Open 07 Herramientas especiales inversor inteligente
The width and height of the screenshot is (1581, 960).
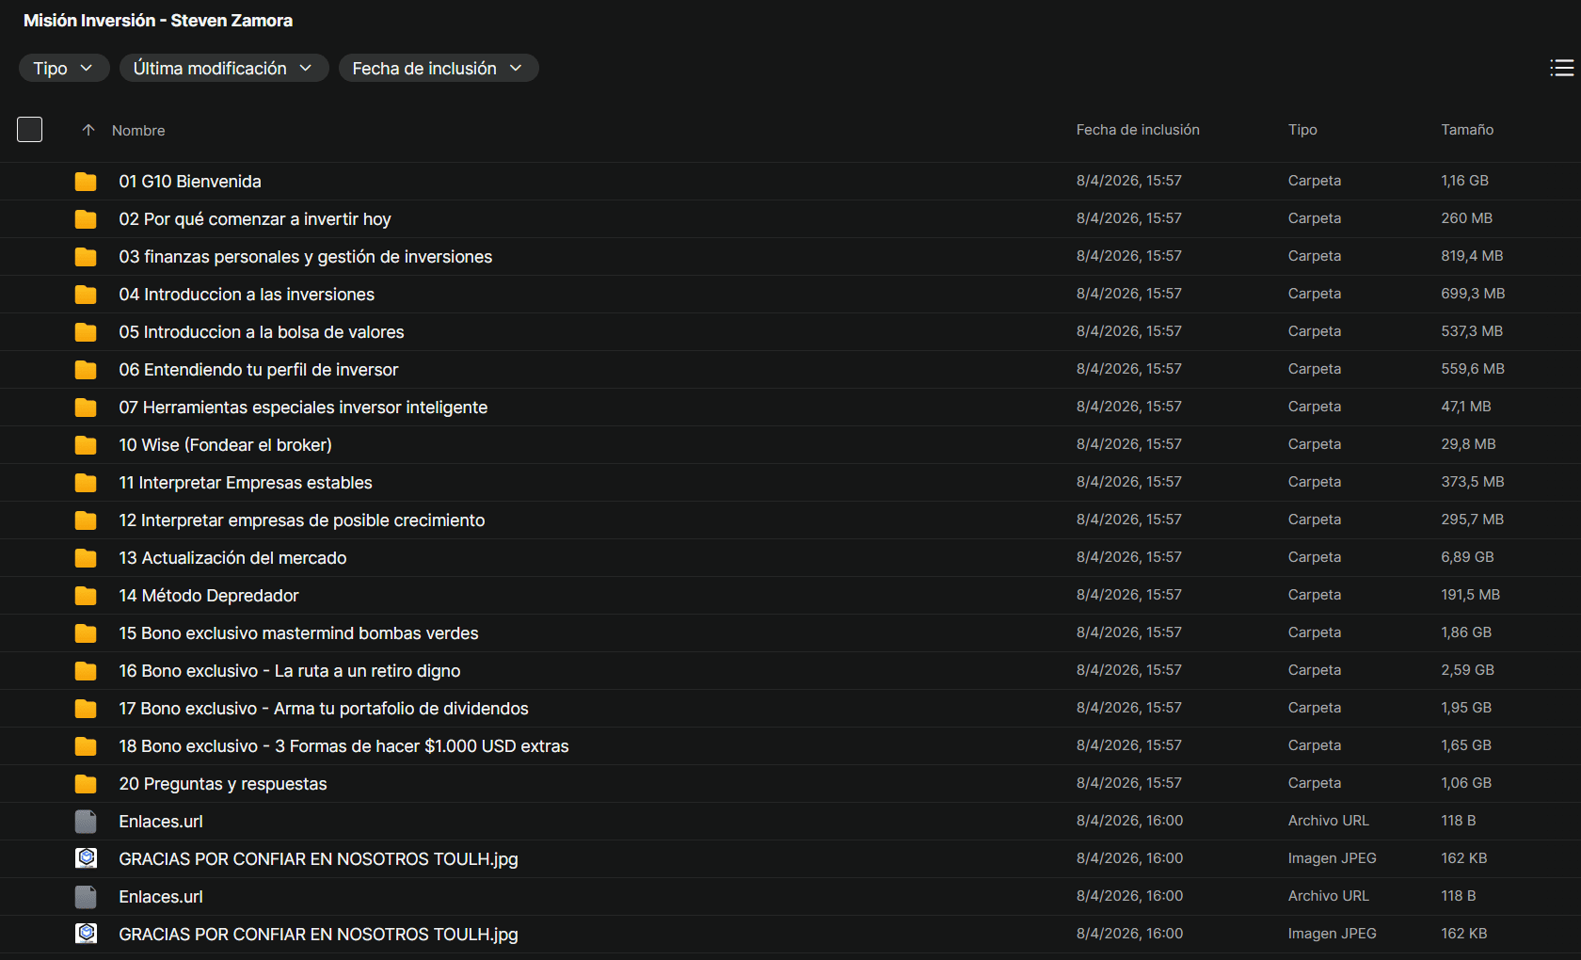pos(303,408)
